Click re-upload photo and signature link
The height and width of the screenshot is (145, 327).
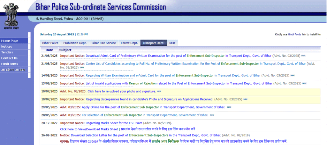[x=121, y=91]
